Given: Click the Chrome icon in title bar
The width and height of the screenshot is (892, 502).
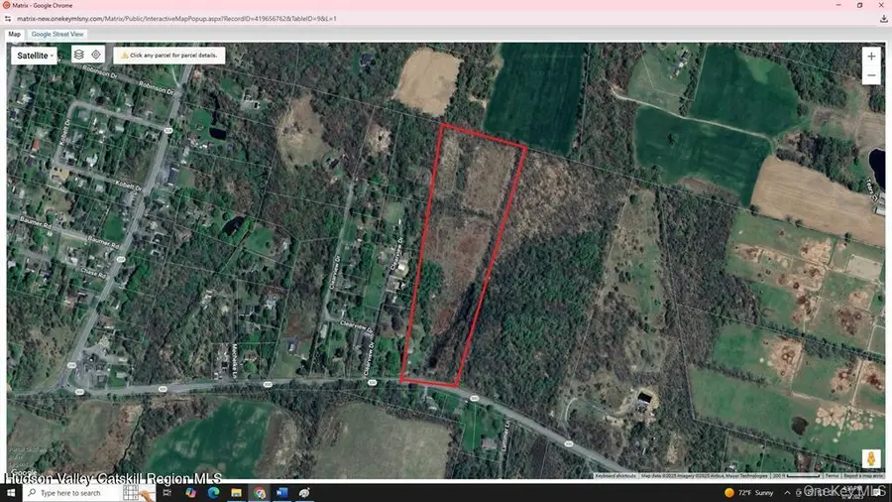Looking at the screenshot, I should click(6, 5).
